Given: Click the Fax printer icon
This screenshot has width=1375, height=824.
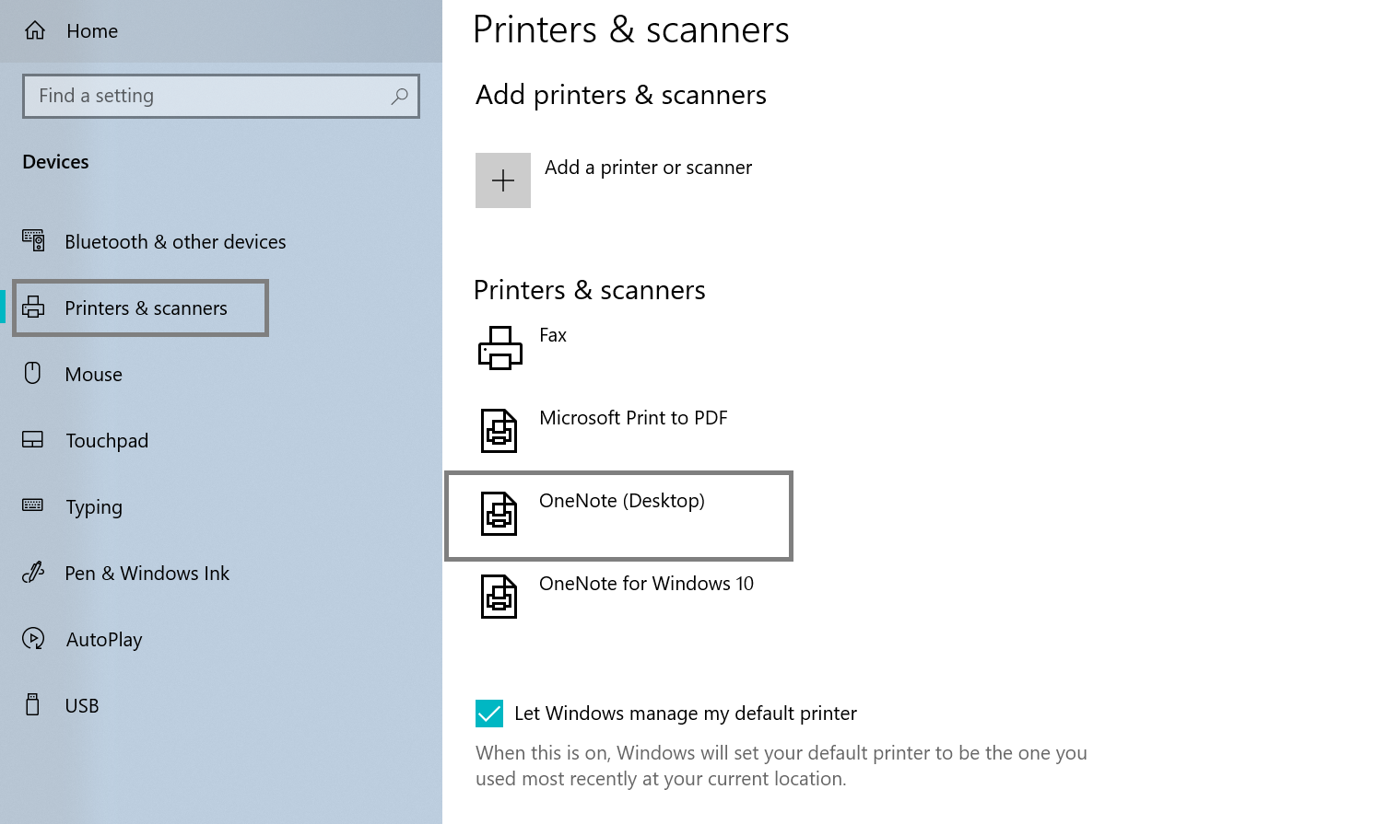Looking at the screenshot, I should tap(500, 348).
